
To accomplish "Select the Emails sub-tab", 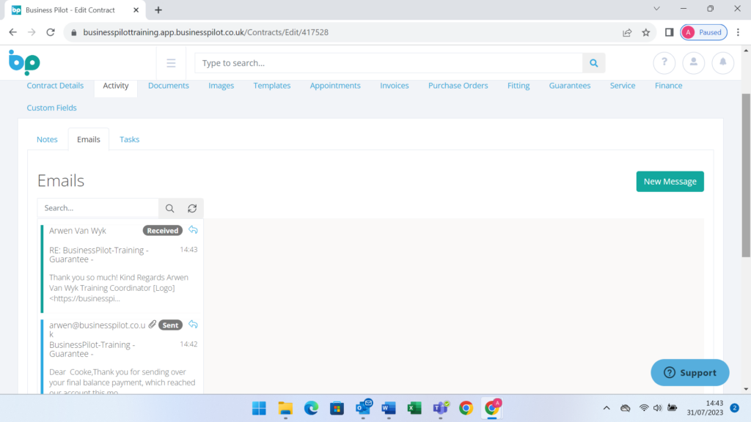I will pos(89,140).
